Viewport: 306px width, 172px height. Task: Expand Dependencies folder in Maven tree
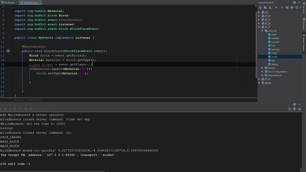(262, 75)
